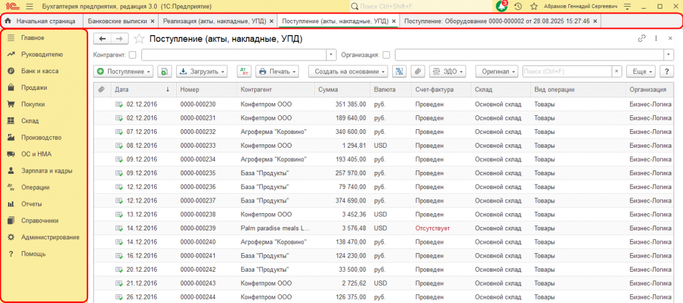Screen dimensions: 683x303
Task: Sort by the Дата column header
Action: click(x=143, y=89)
